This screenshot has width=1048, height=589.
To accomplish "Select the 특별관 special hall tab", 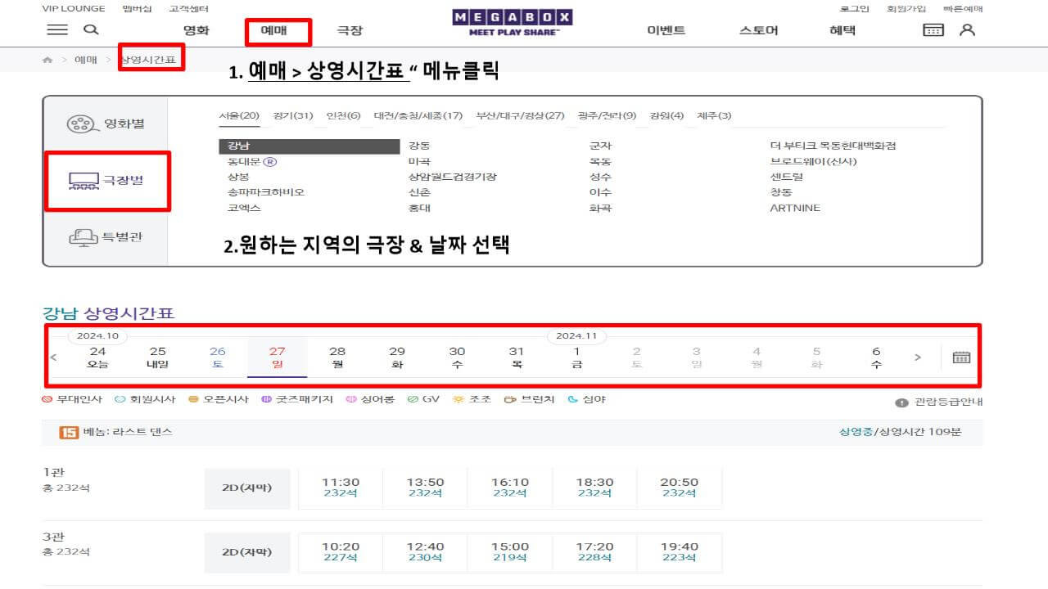I will [106, 237].
